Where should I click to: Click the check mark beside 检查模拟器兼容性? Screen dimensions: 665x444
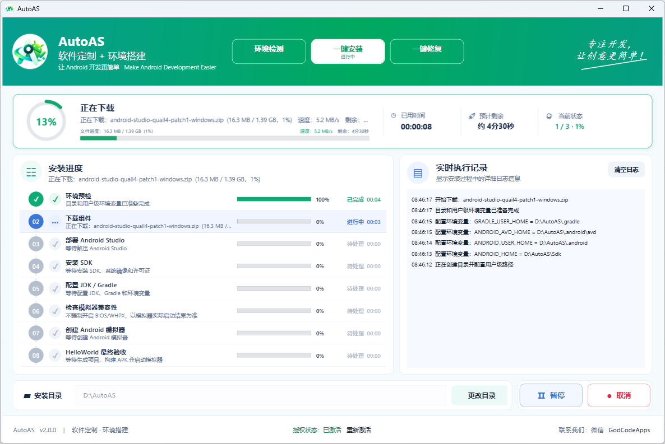click(55, 311)
